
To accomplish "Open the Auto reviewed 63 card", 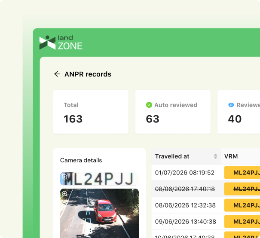I will tap(173, 112).
